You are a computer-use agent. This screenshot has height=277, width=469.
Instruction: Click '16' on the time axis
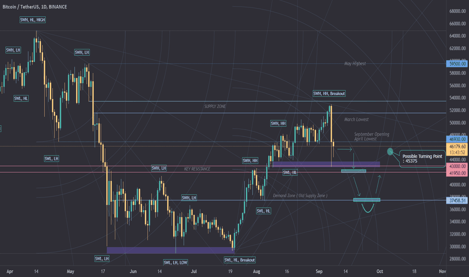pyautogui.click(x=286, y=271)
